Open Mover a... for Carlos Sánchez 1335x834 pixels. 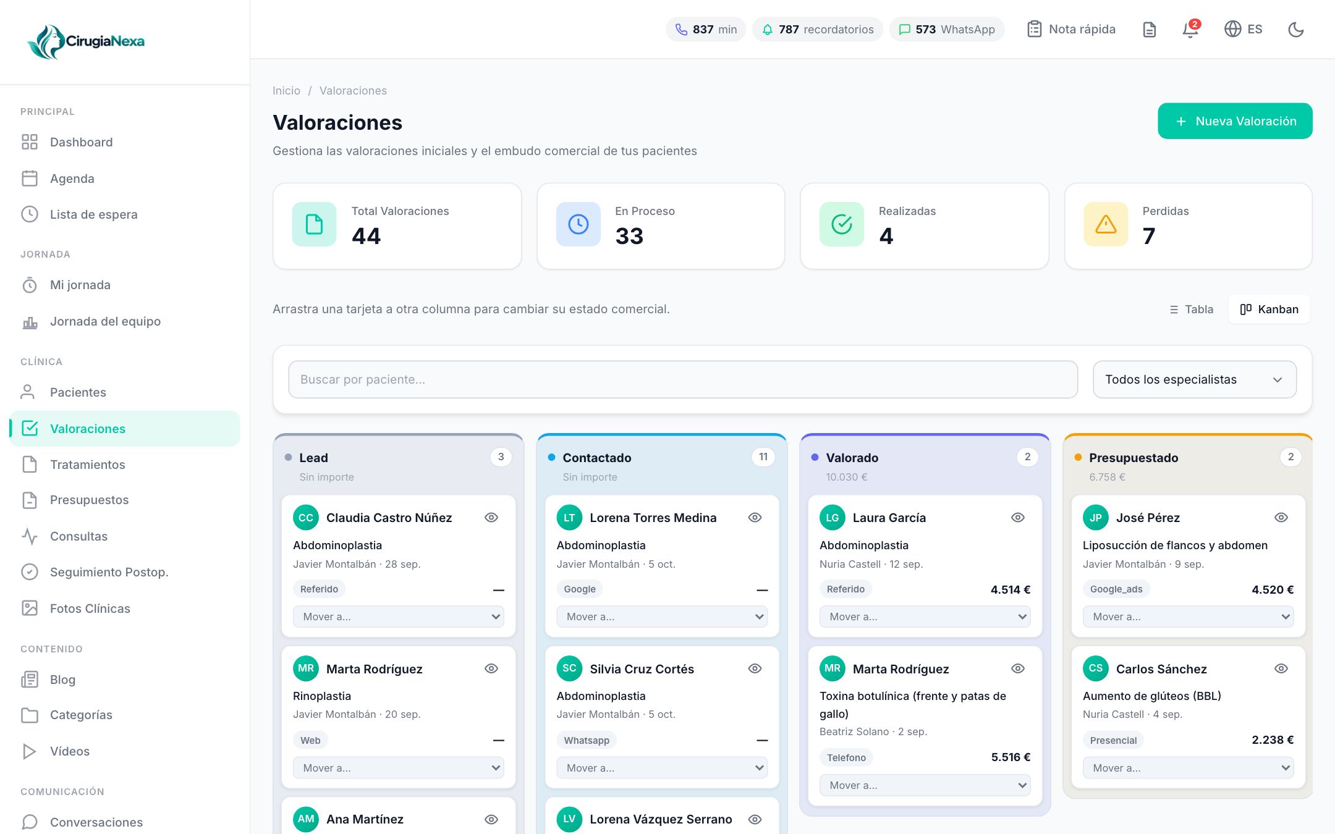pyautogui.click(x=1189, y=768)
